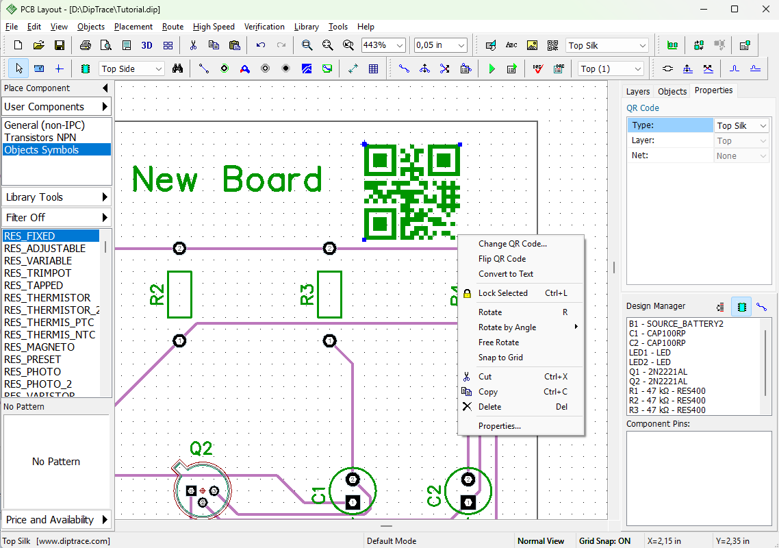Open Properties... from context menu

520,426
